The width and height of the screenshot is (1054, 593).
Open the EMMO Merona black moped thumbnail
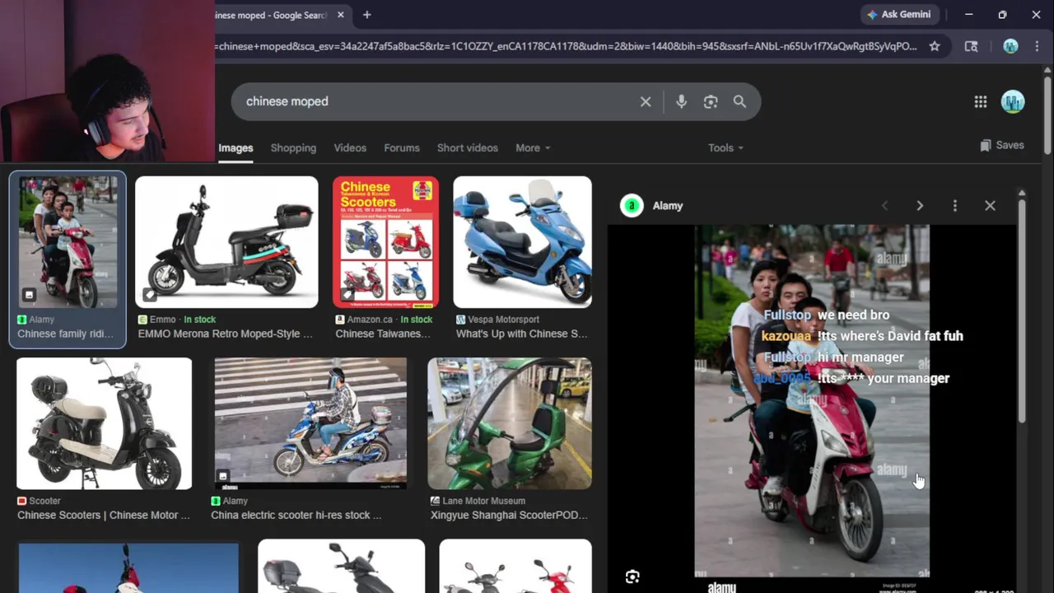pos(226,241)
